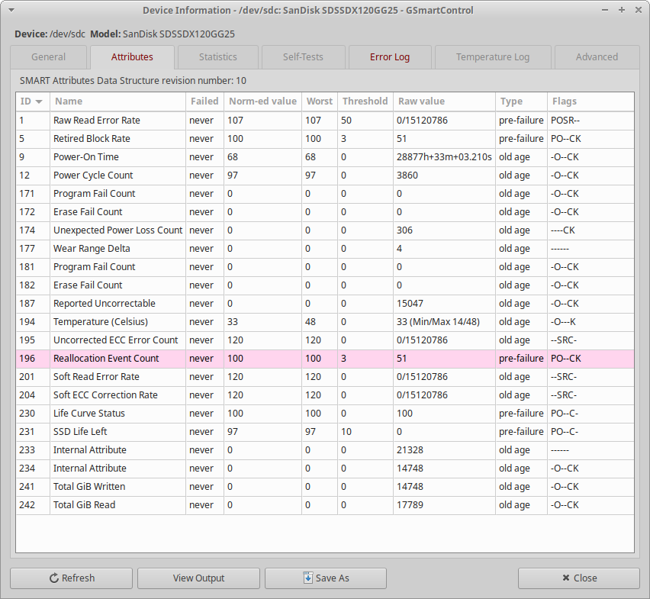Select the Life Curve Status row

(x=325, y=414)
